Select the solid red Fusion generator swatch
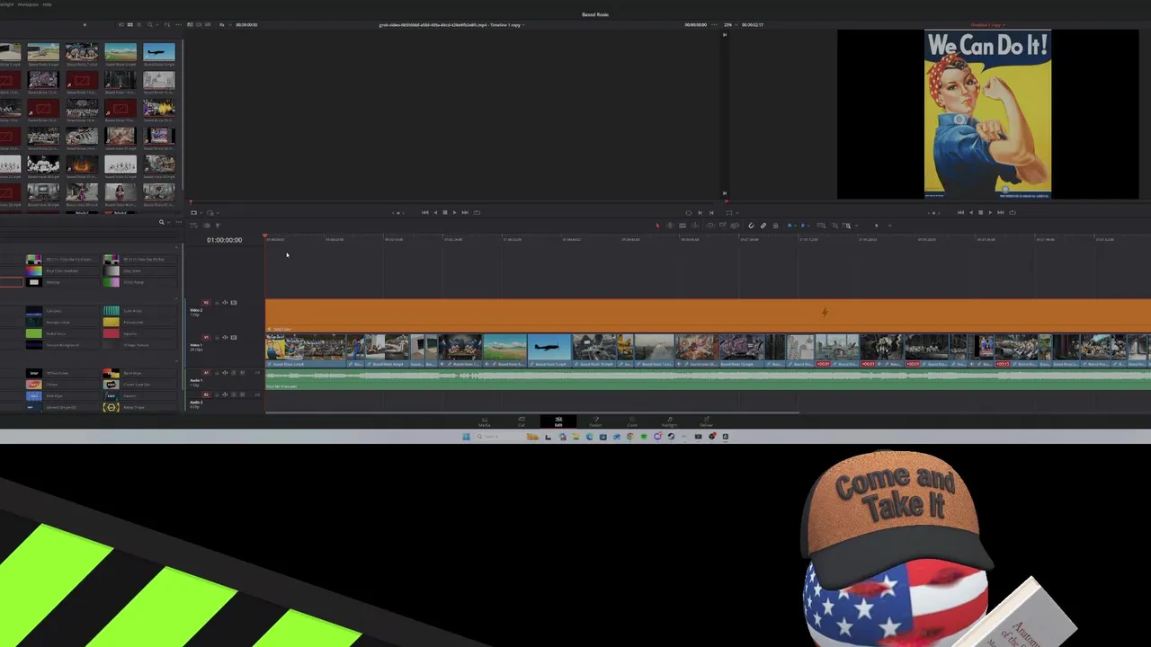The image size is (1151, 647). point(112,333)
